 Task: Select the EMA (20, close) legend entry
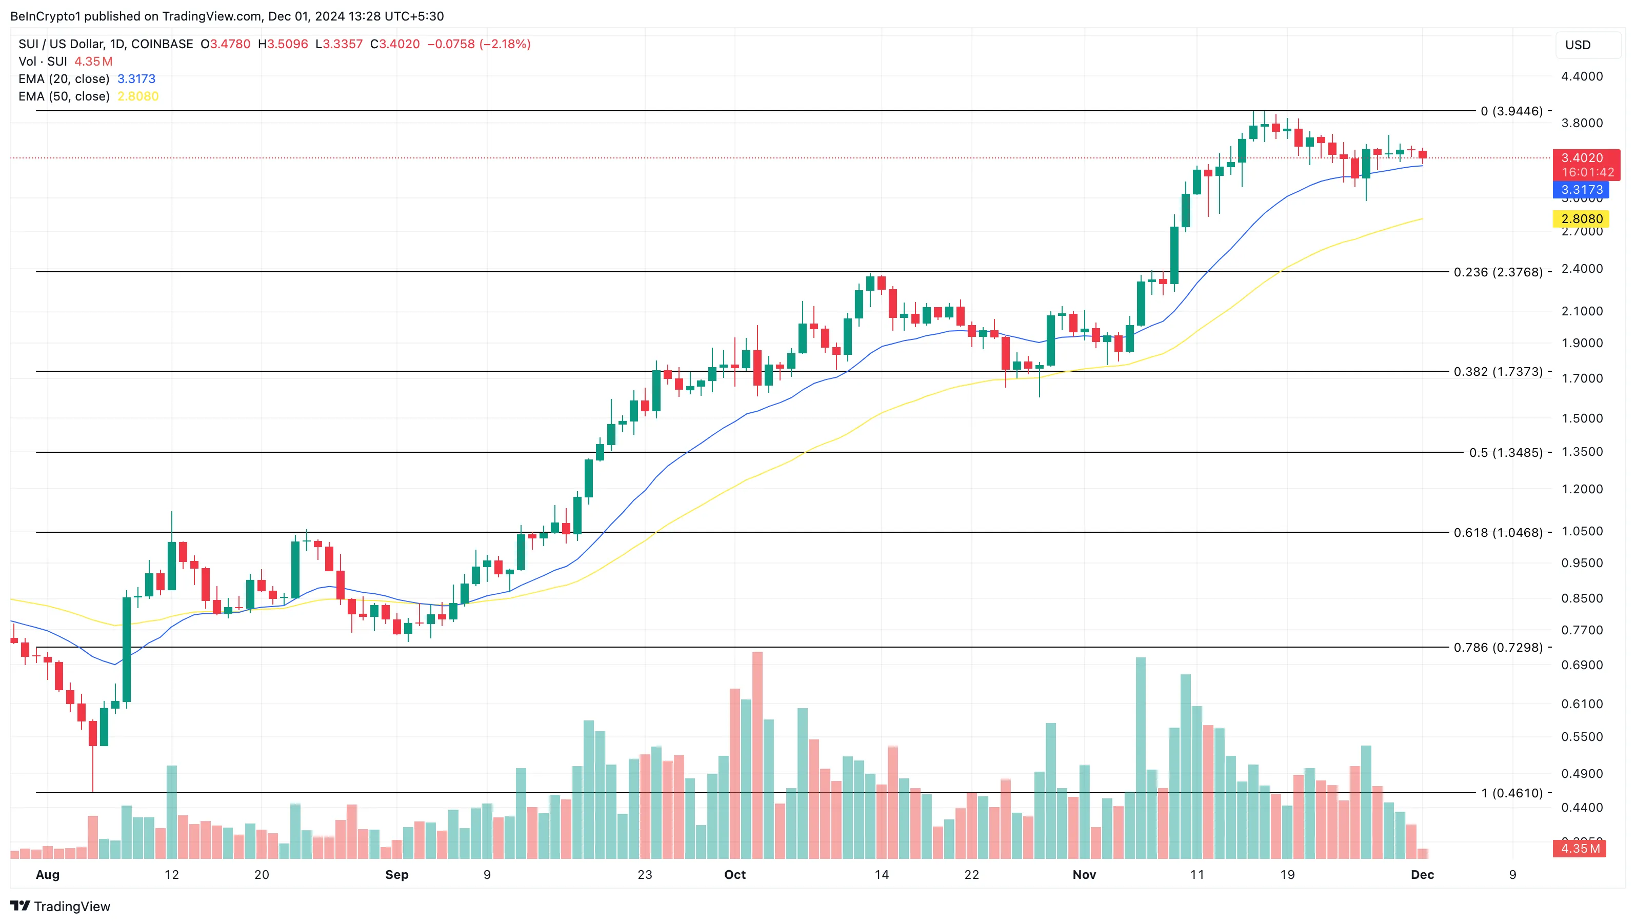(64, 79)
